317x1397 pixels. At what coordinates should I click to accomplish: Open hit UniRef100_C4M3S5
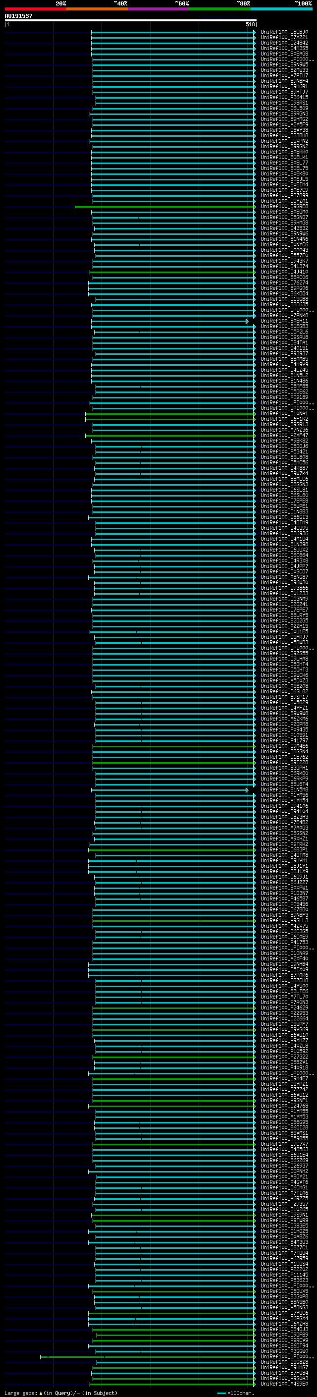tap(284, 48)
